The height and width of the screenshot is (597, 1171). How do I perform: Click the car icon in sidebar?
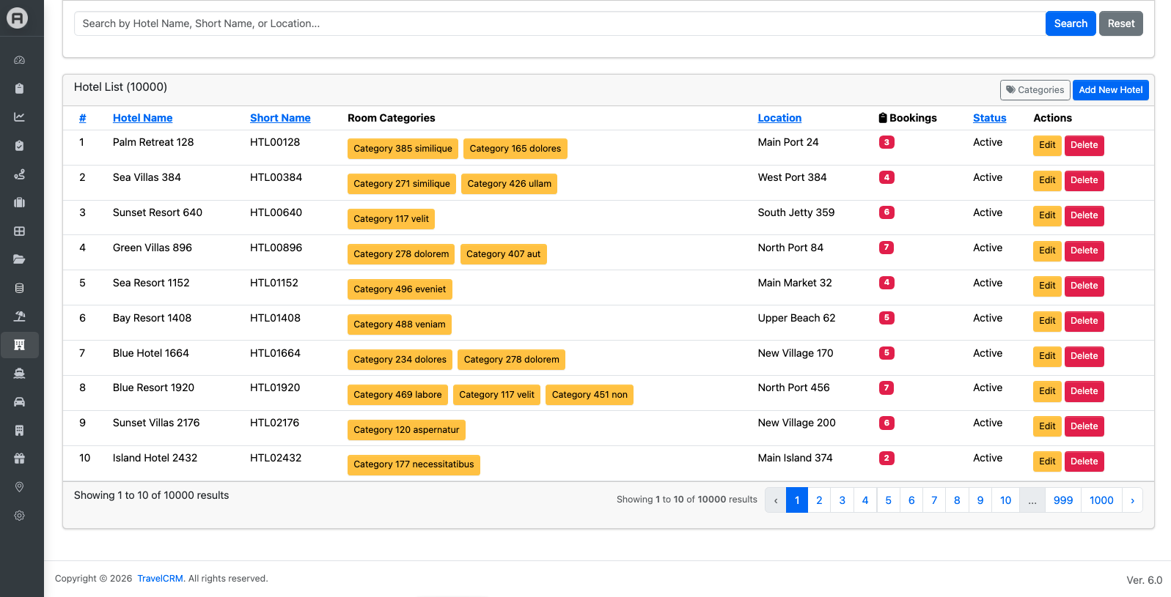20,401
